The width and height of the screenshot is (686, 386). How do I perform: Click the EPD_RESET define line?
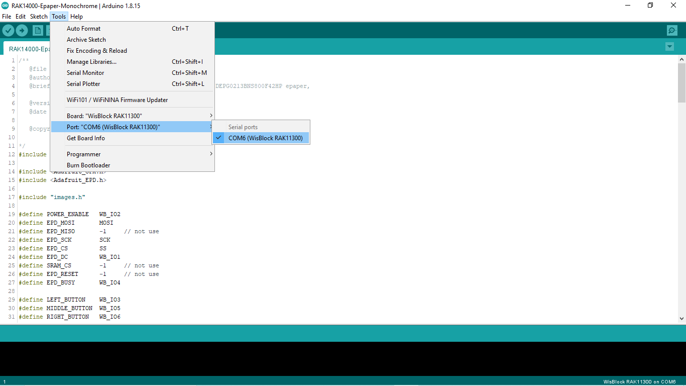pos(89,274)
